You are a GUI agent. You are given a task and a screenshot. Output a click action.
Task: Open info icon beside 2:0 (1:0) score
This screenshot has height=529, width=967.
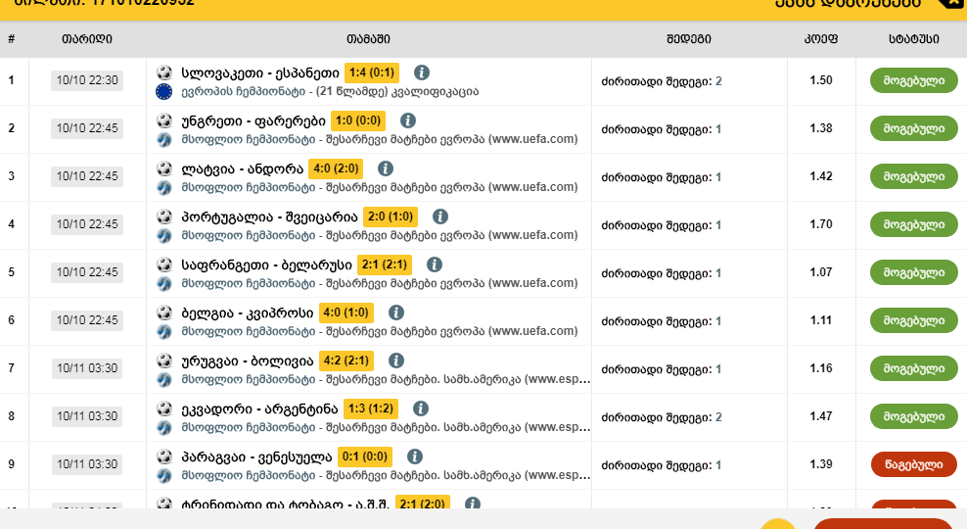point(439,216)
